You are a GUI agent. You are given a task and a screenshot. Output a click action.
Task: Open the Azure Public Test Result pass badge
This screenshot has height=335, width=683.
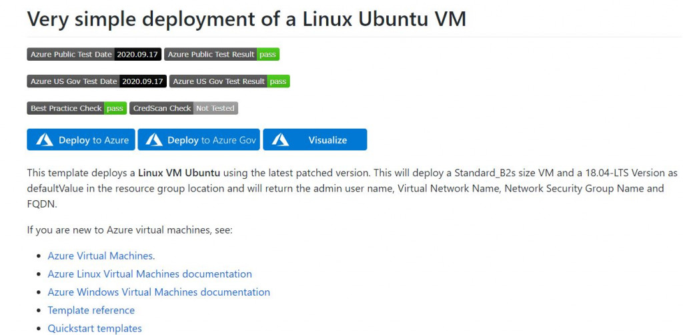[x=221, y=55]
